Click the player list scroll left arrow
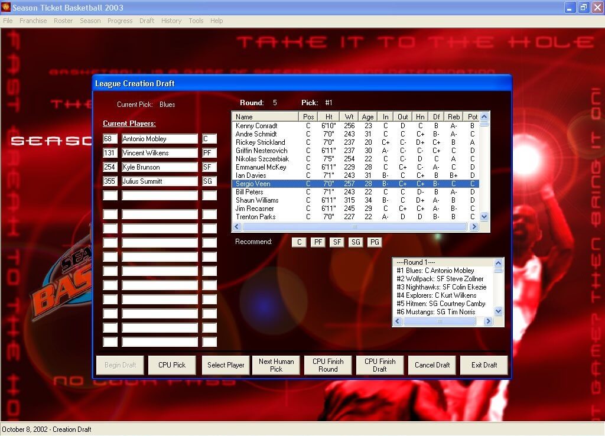This screenshot has width=605, height=436. [238, 227]
